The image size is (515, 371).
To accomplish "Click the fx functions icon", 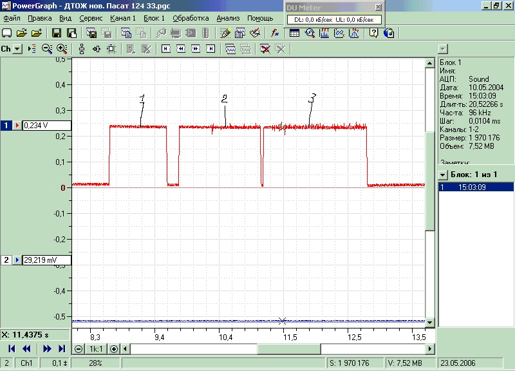I will click(275, 33).
